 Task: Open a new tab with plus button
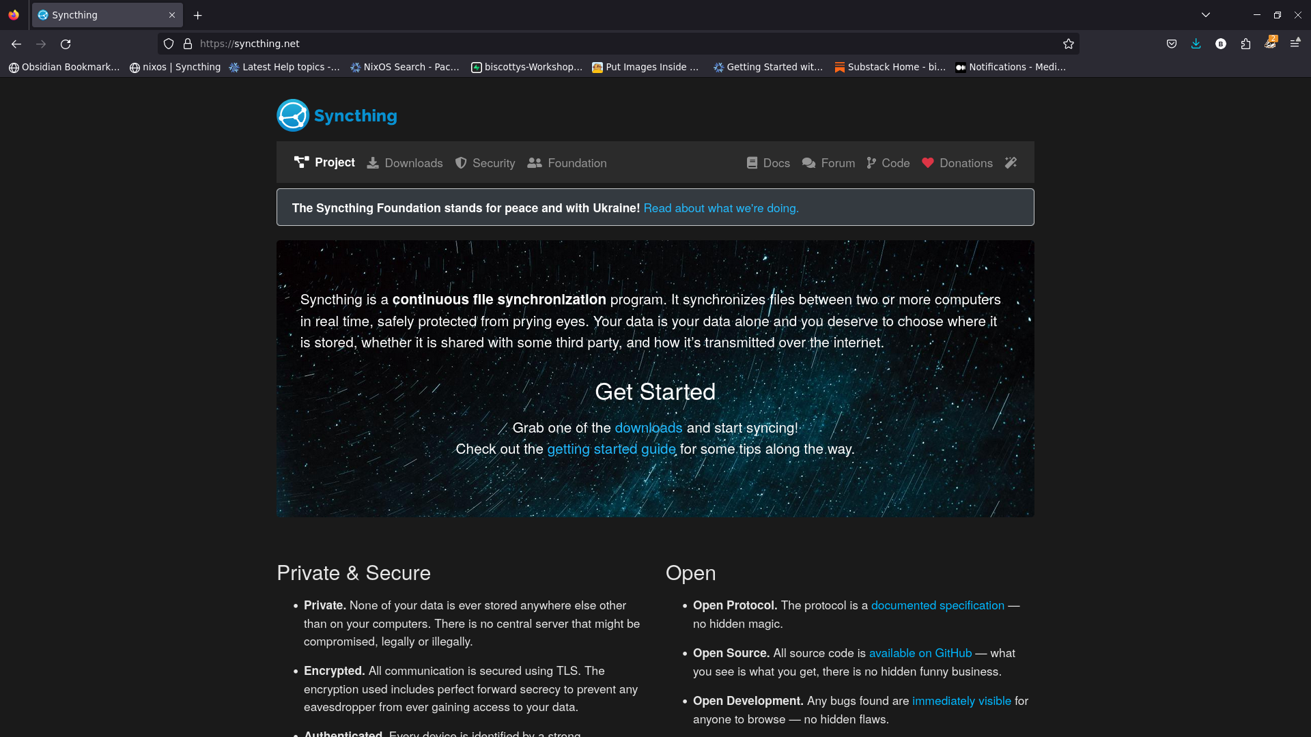(198, 15)
